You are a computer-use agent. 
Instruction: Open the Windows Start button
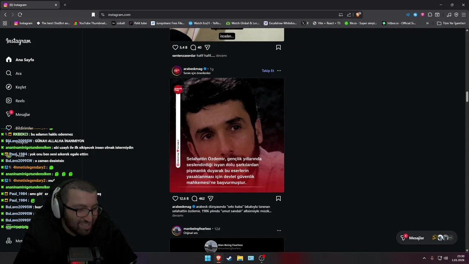[x=208, y=258]
